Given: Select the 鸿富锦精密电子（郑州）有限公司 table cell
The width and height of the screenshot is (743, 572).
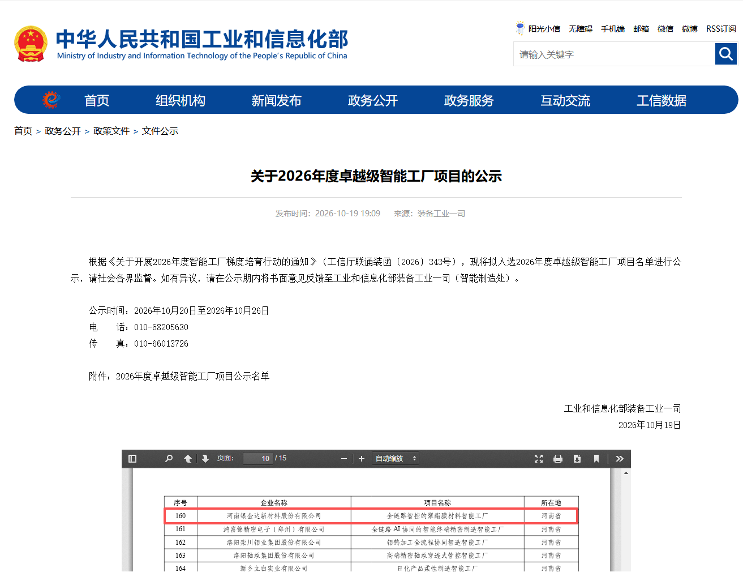Looking at the screenshot, I should (274, 530).
